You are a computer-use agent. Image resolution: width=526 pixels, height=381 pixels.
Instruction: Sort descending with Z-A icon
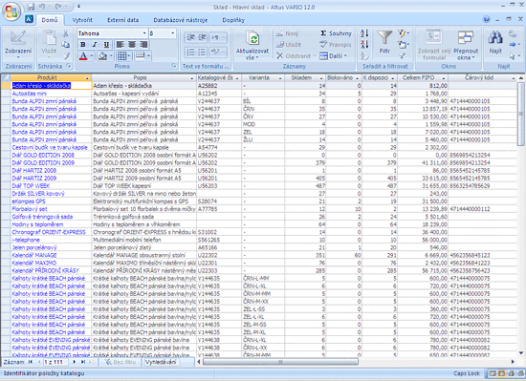point(364,44)
